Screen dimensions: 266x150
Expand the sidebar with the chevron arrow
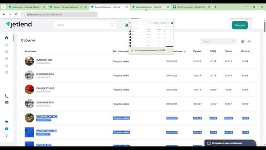[7, 136]
